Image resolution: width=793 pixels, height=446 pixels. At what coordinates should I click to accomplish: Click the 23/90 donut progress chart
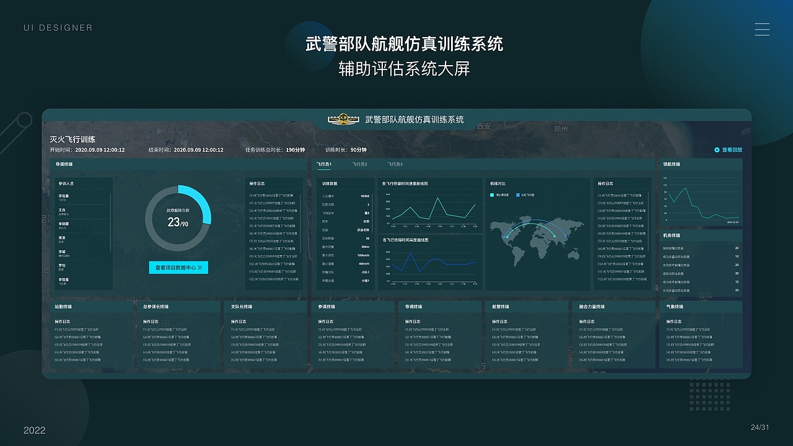[178, 218]
